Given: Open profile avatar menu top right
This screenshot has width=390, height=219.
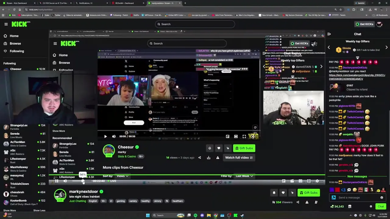Looking at the screenshot, I should (379, 24).
